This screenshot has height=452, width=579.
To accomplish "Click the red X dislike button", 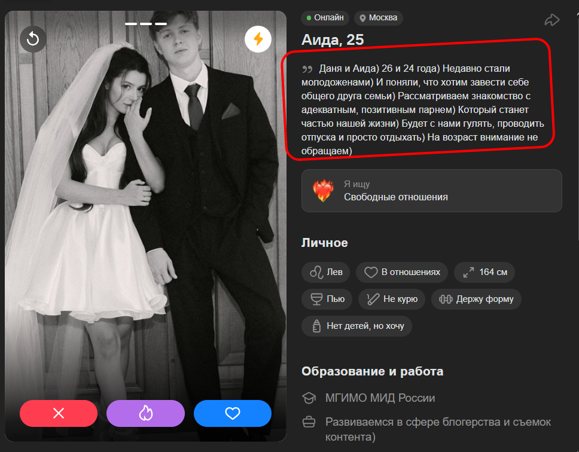I will click(59, 413).
